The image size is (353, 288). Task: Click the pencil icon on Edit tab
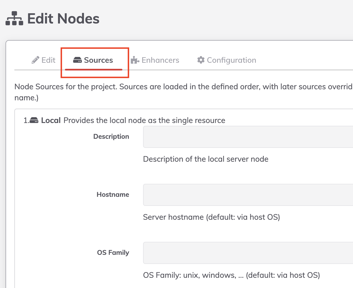tap(35, 60)
